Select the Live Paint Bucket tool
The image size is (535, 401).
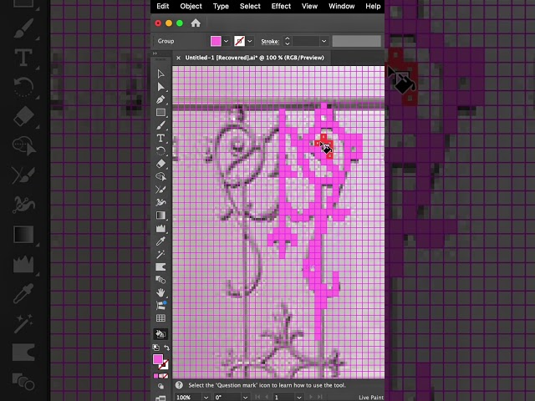(160, 334)
